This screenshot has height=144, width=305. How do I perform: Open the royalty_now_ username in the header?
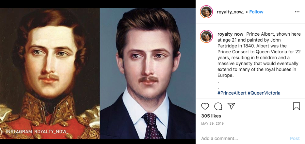pyautogui.click(x=231, y=12)
